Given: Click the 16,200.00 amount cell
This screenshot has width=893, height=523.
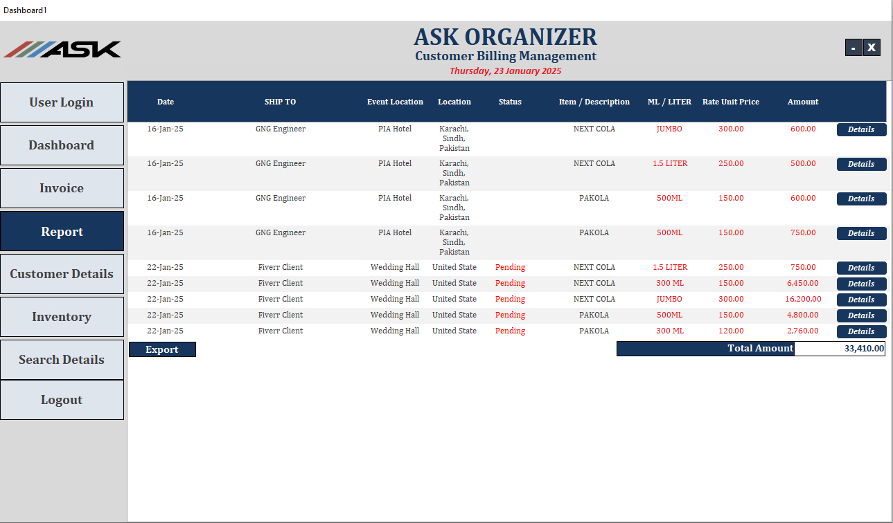Looking at the screenshot, I should pyautogui.click(x=803, y=299).
